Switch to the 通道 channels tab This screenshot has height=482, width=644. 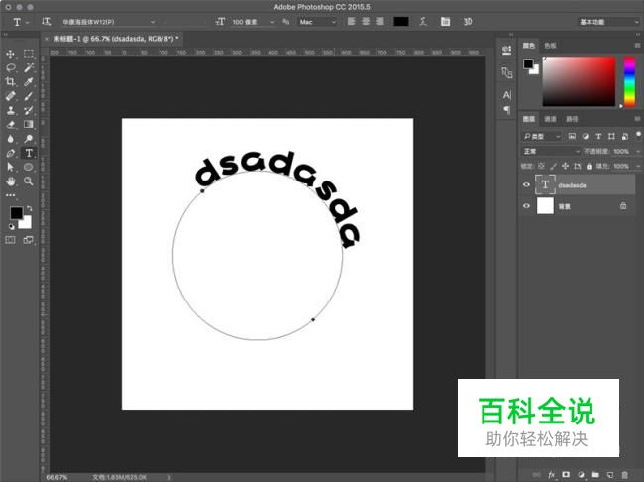click(x=549, y=118)
